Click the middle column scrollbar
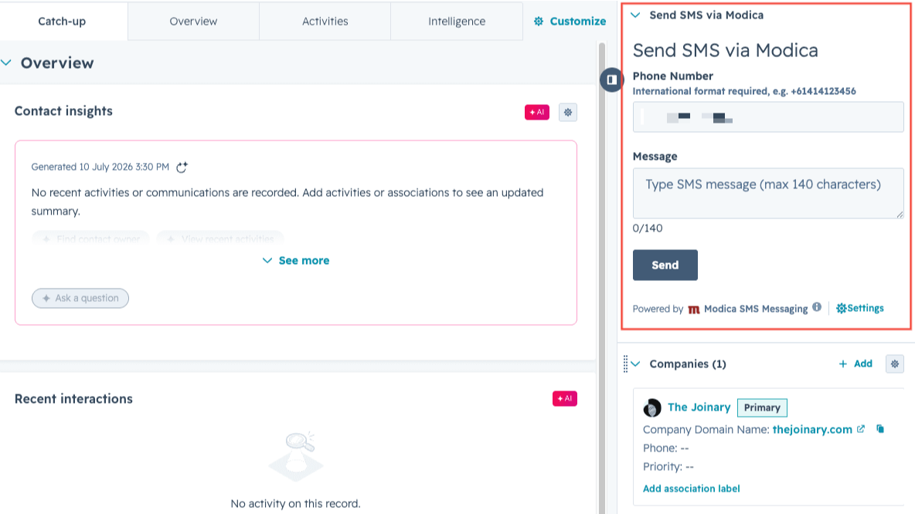This screenshot has height=514, width=915. coord(602,277)
